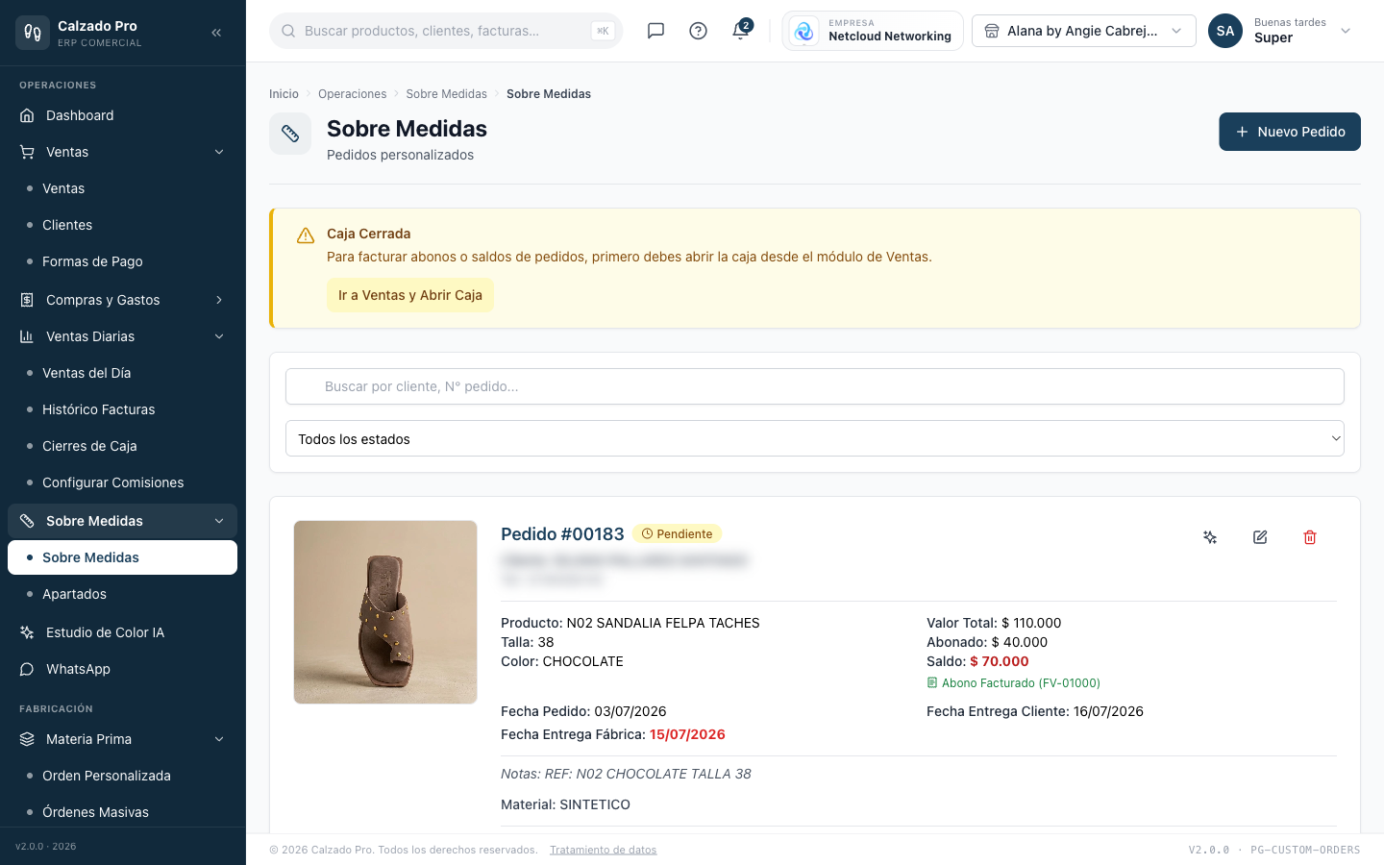This screenshot has height=865, width=1384.
Task: Open WhatsApp in the sidebar
Action: (x=123, y=669)
